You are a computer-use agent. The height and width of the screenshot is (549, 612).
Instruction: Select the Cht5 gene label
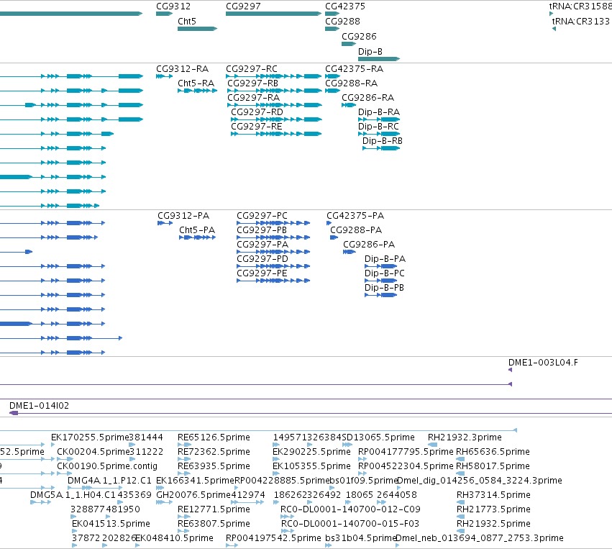point(187,22)
